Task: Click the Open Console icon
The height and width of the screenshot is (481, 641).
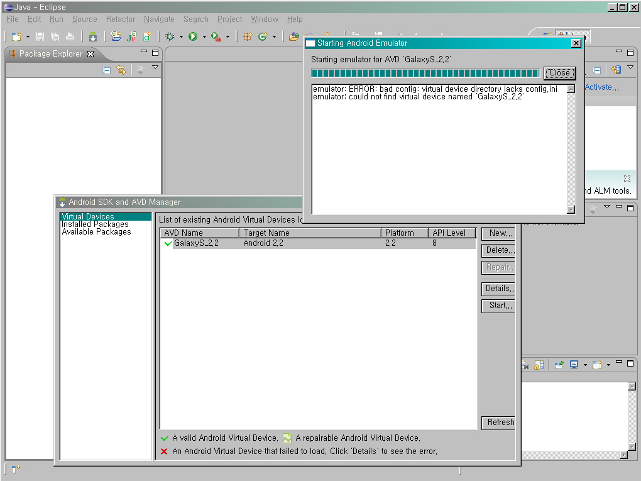Action: tap(597, 365)
